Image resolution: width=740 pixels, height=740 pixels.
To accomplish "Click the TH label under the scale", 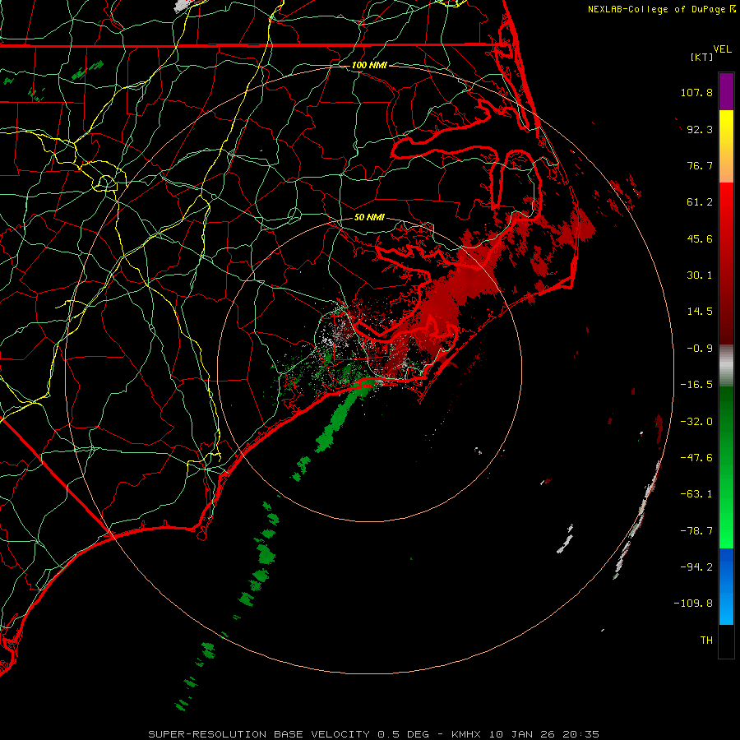I will (x=706, y=640).
